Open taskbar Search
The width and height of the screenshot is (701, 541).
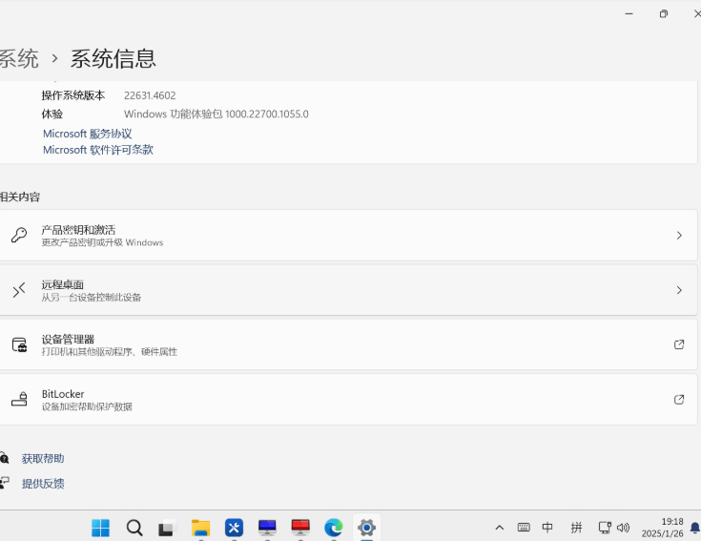click(134, 528)
